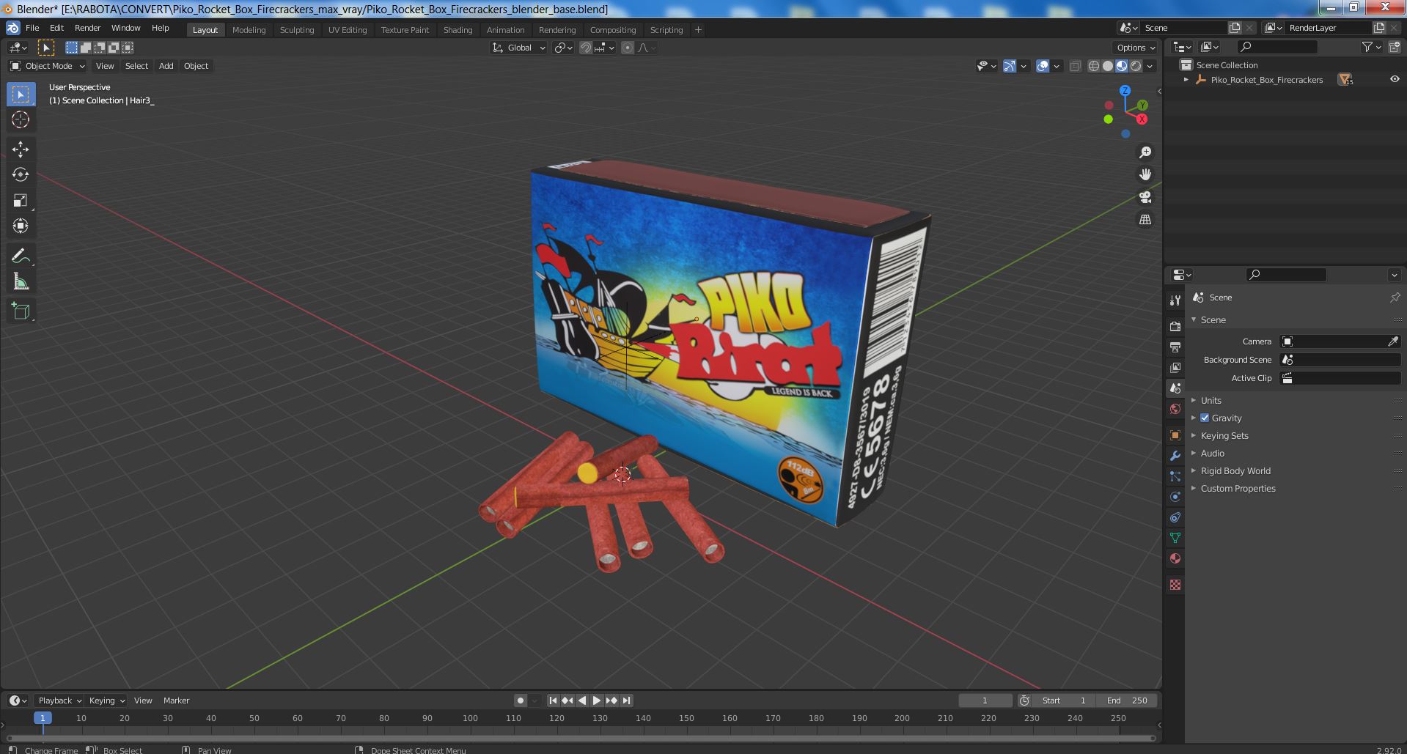Click the outliner search field
The width and height of the screenshot is (1407, 754).
pyautogui.click(x=1277, y=47)
